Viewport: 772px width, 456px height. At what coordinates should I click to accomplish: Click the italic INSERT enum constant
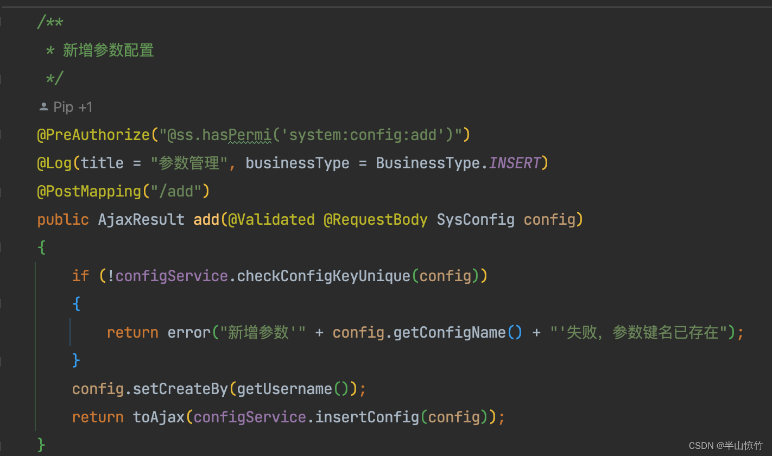[x=515, y=163]
